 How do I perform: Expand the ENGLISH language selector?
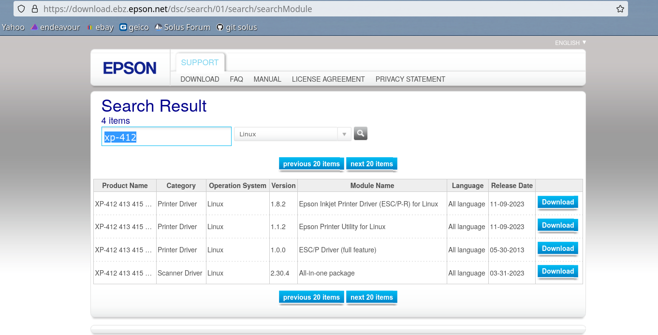(570, 43)
